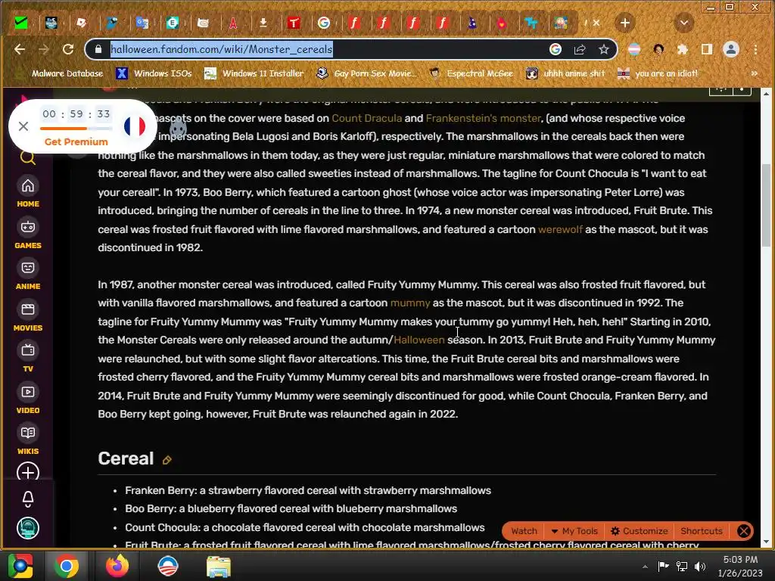Share this page using the share icon

pyautogui.click(x=580, y=49)
